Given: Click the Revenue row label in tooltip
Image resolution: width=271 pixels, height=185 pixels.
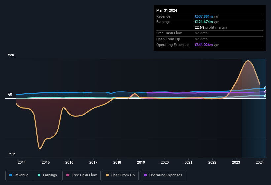Looking at the screenshot, I should pos(163,16).
